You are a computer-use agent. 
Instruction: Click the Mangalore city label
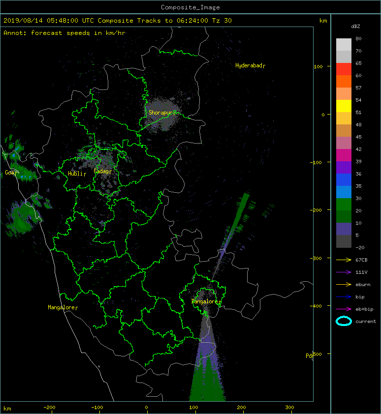[63, 307]
